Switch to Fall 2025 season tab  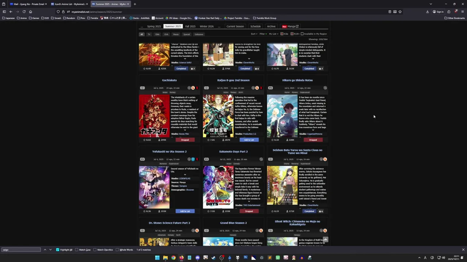coord(190,26)
